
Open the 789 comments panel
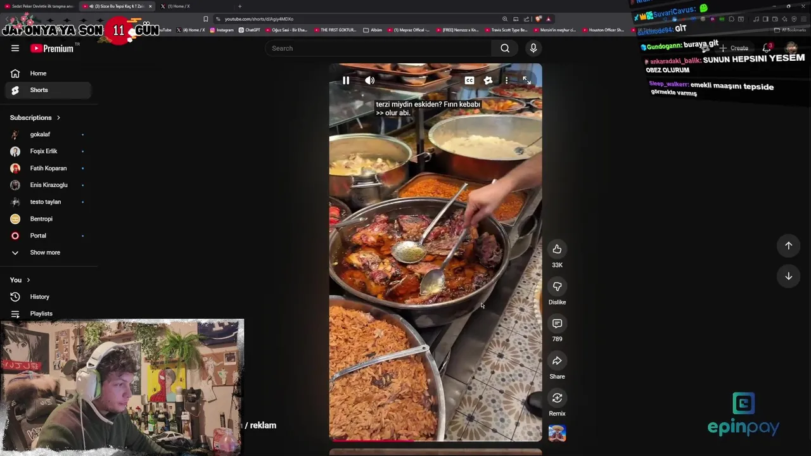click(557, 324)
